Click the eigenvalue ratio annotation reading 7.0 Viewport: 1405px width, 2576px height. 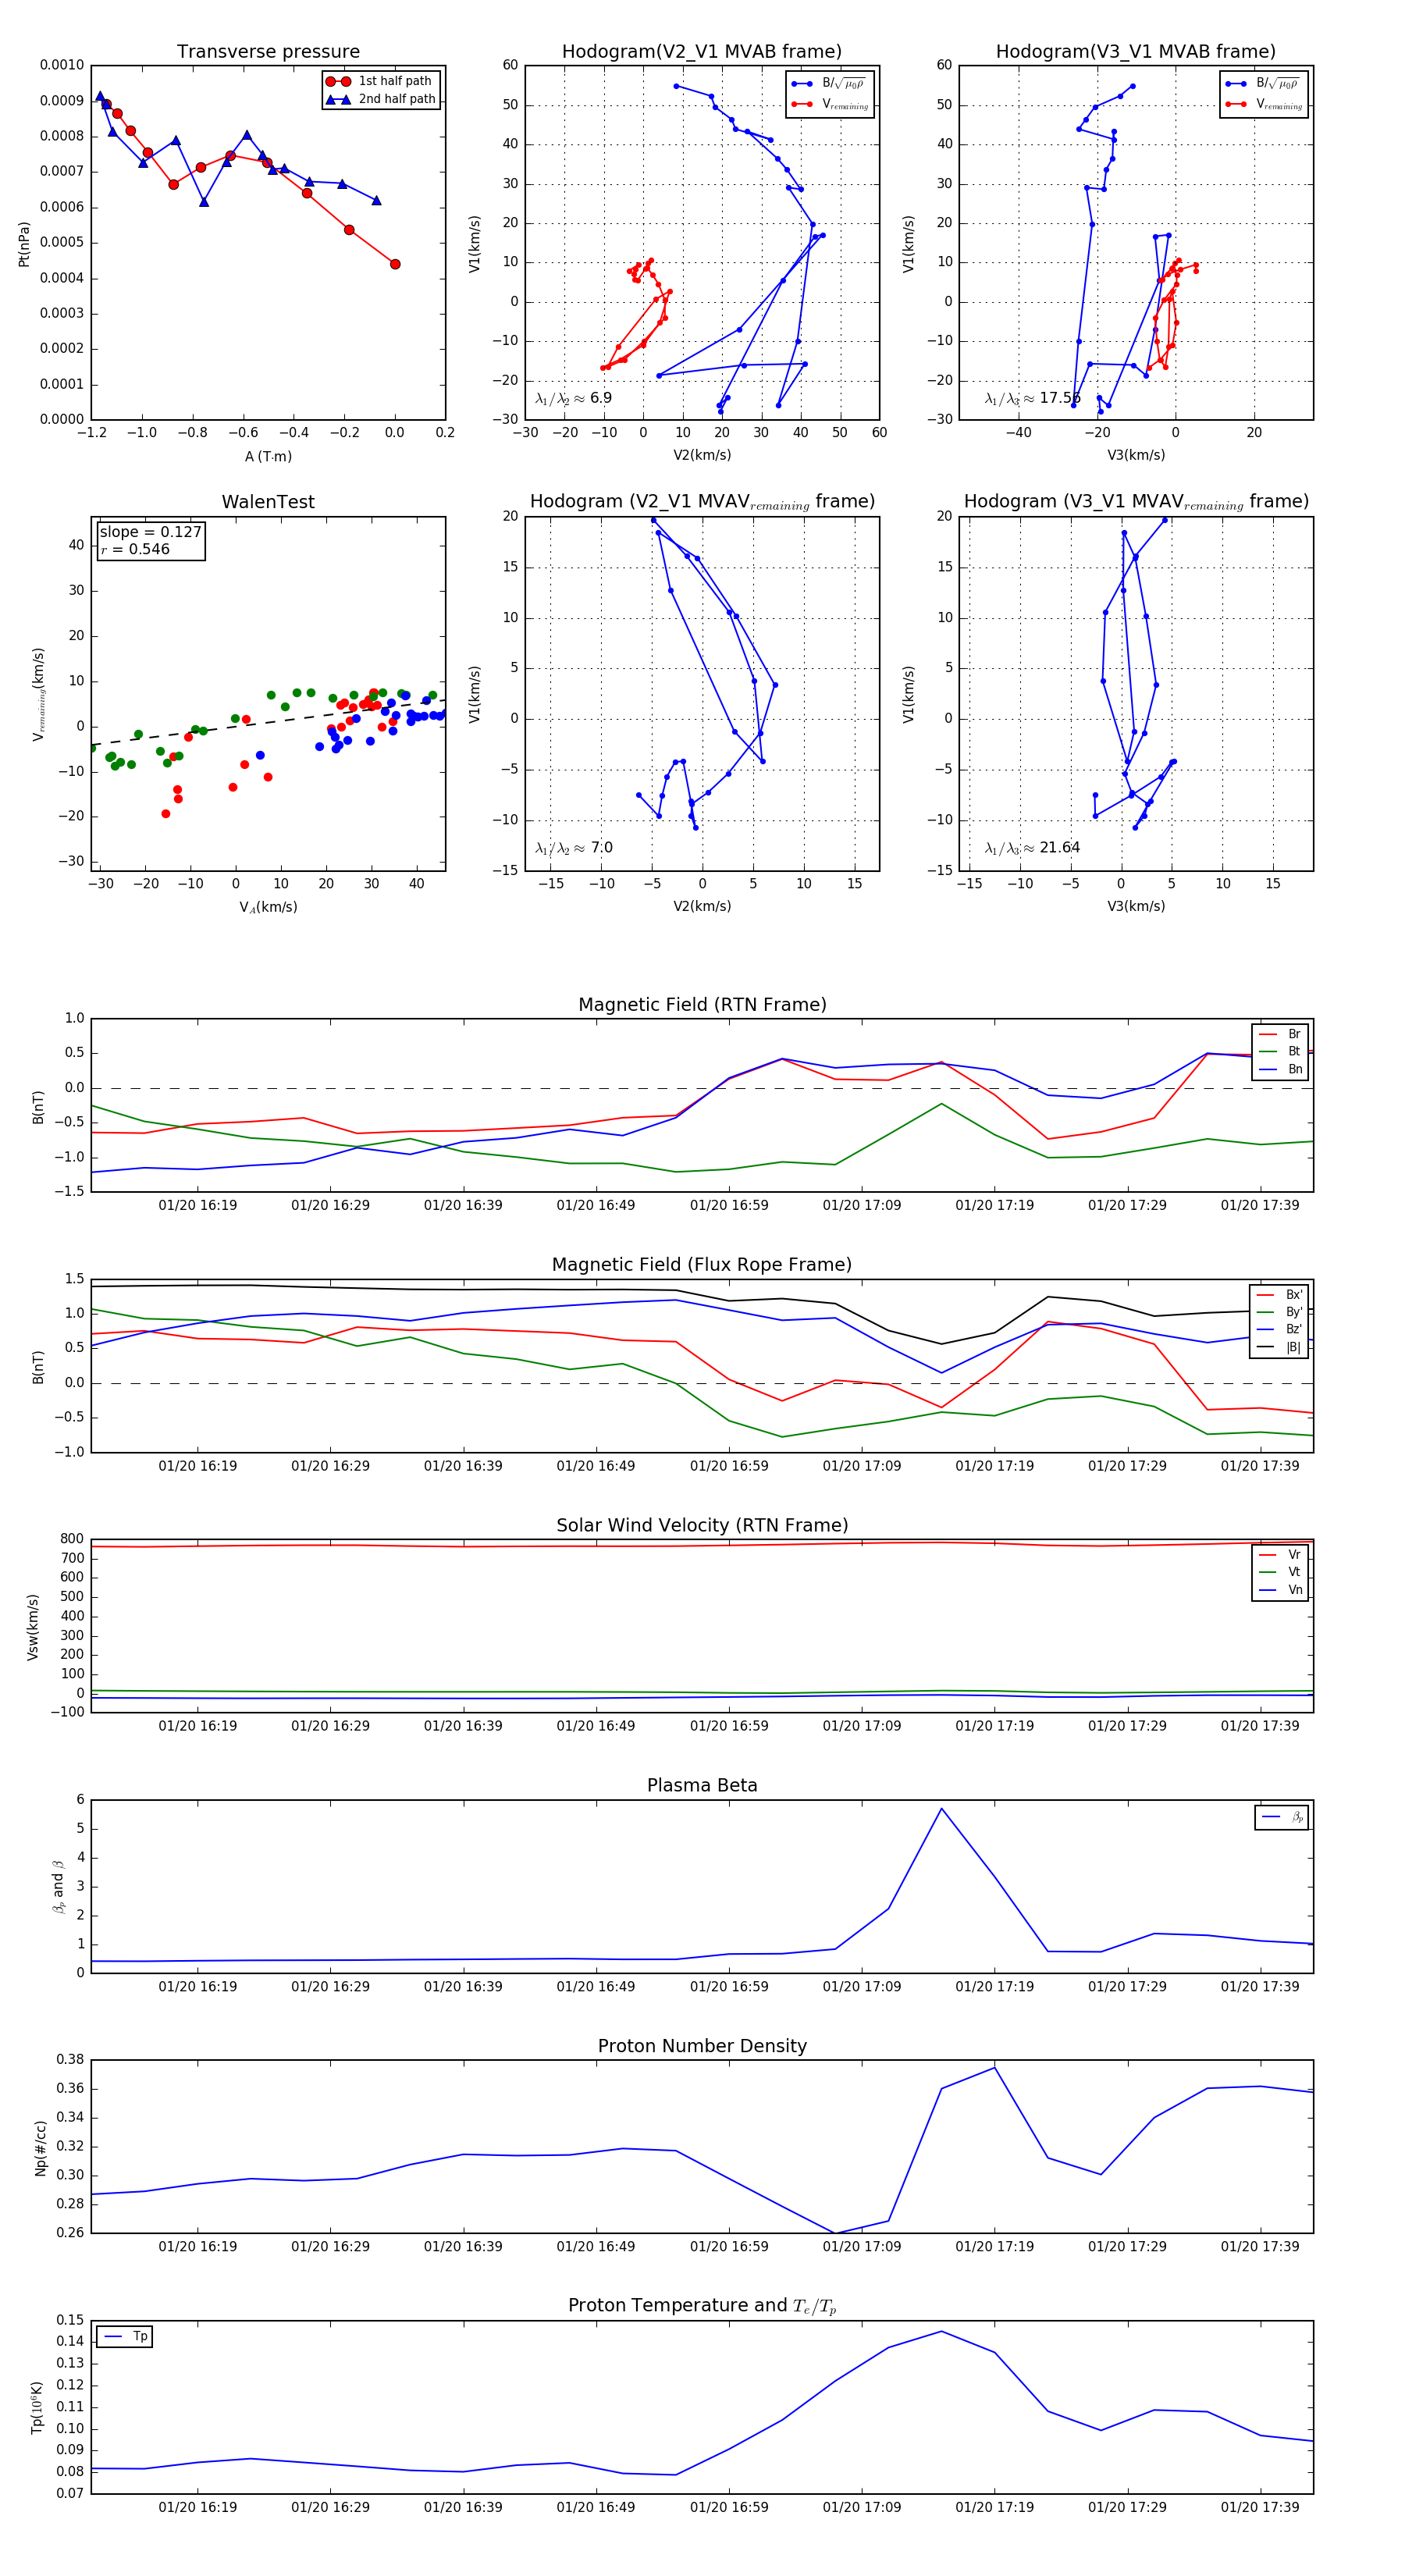click(x=573, y=848)
